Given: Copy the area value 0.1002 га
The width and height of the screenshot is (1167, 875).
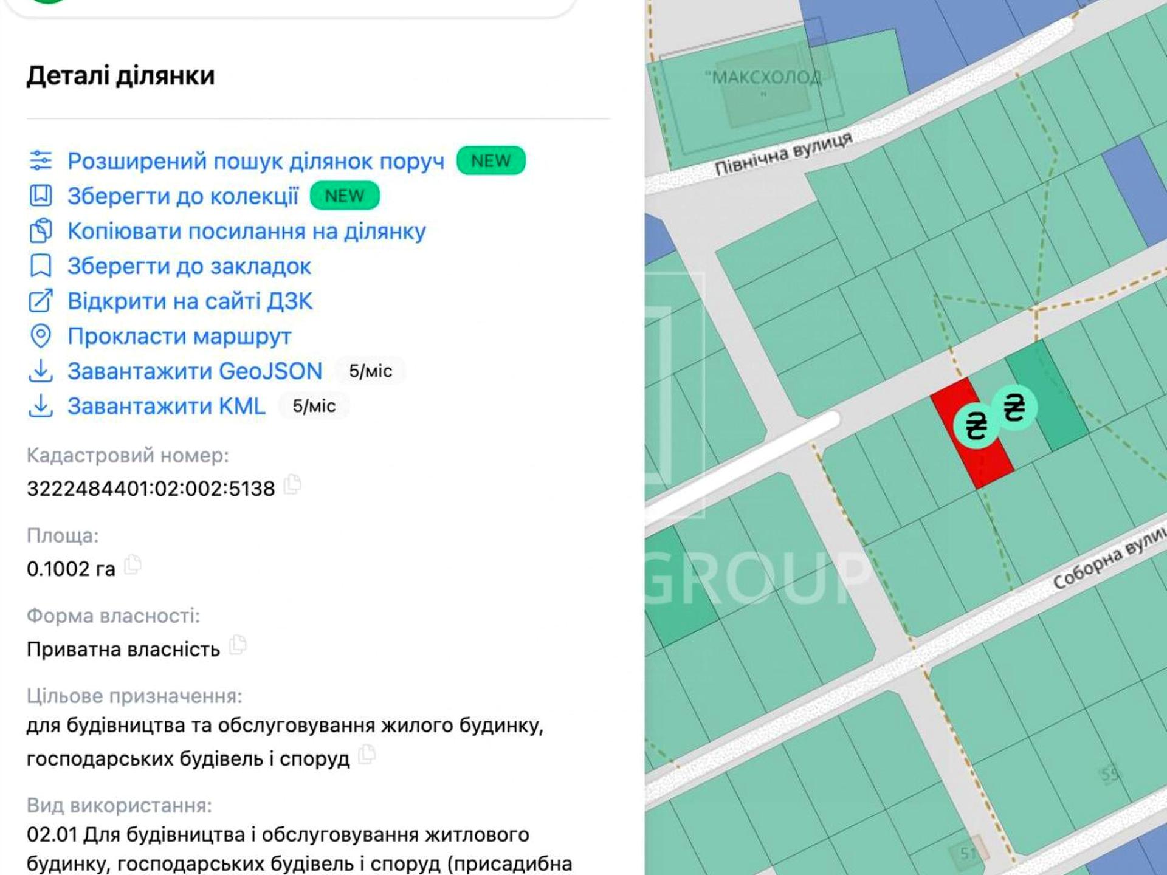Looking at the screenshot, I should click(x=133, y=564).
